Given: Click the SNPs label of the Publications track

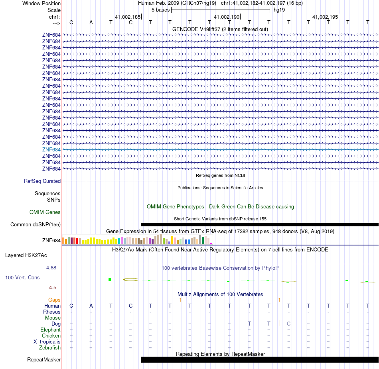Looking at the screenshot, I should point(54,200).
